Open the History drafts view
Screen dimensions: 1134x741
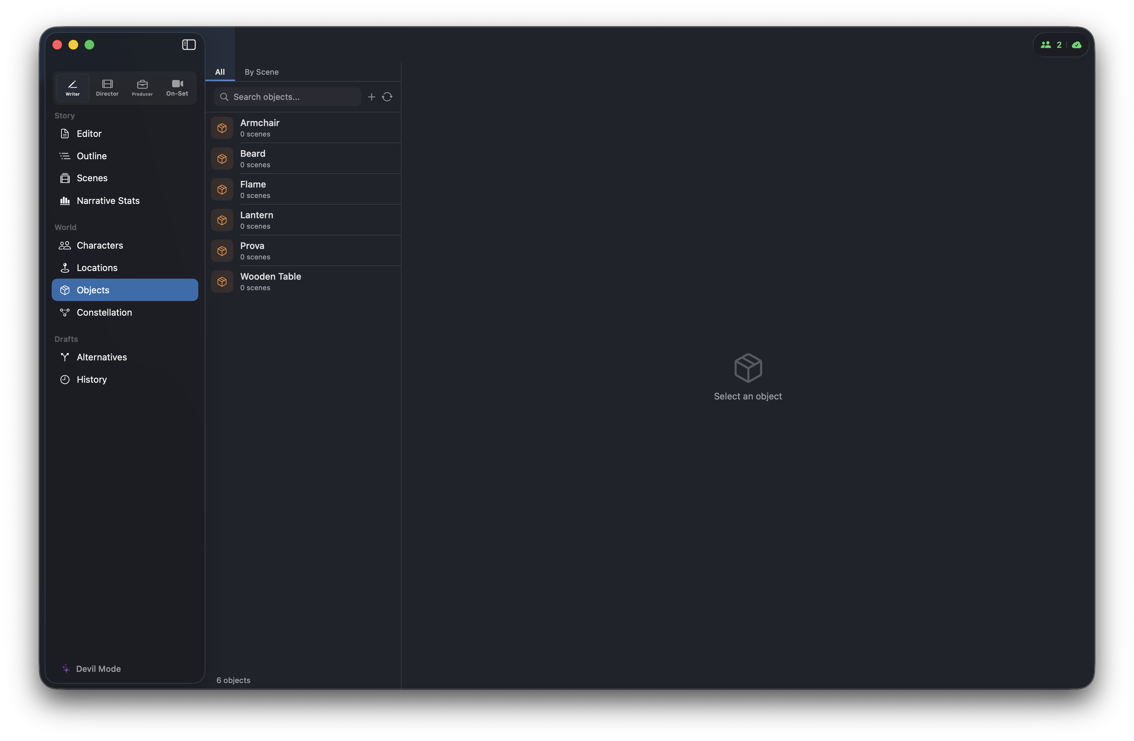point(91,380)
